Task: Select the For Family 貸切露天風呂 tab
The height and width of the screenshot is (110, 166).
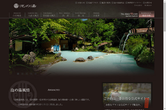Action: click(49, 14)
